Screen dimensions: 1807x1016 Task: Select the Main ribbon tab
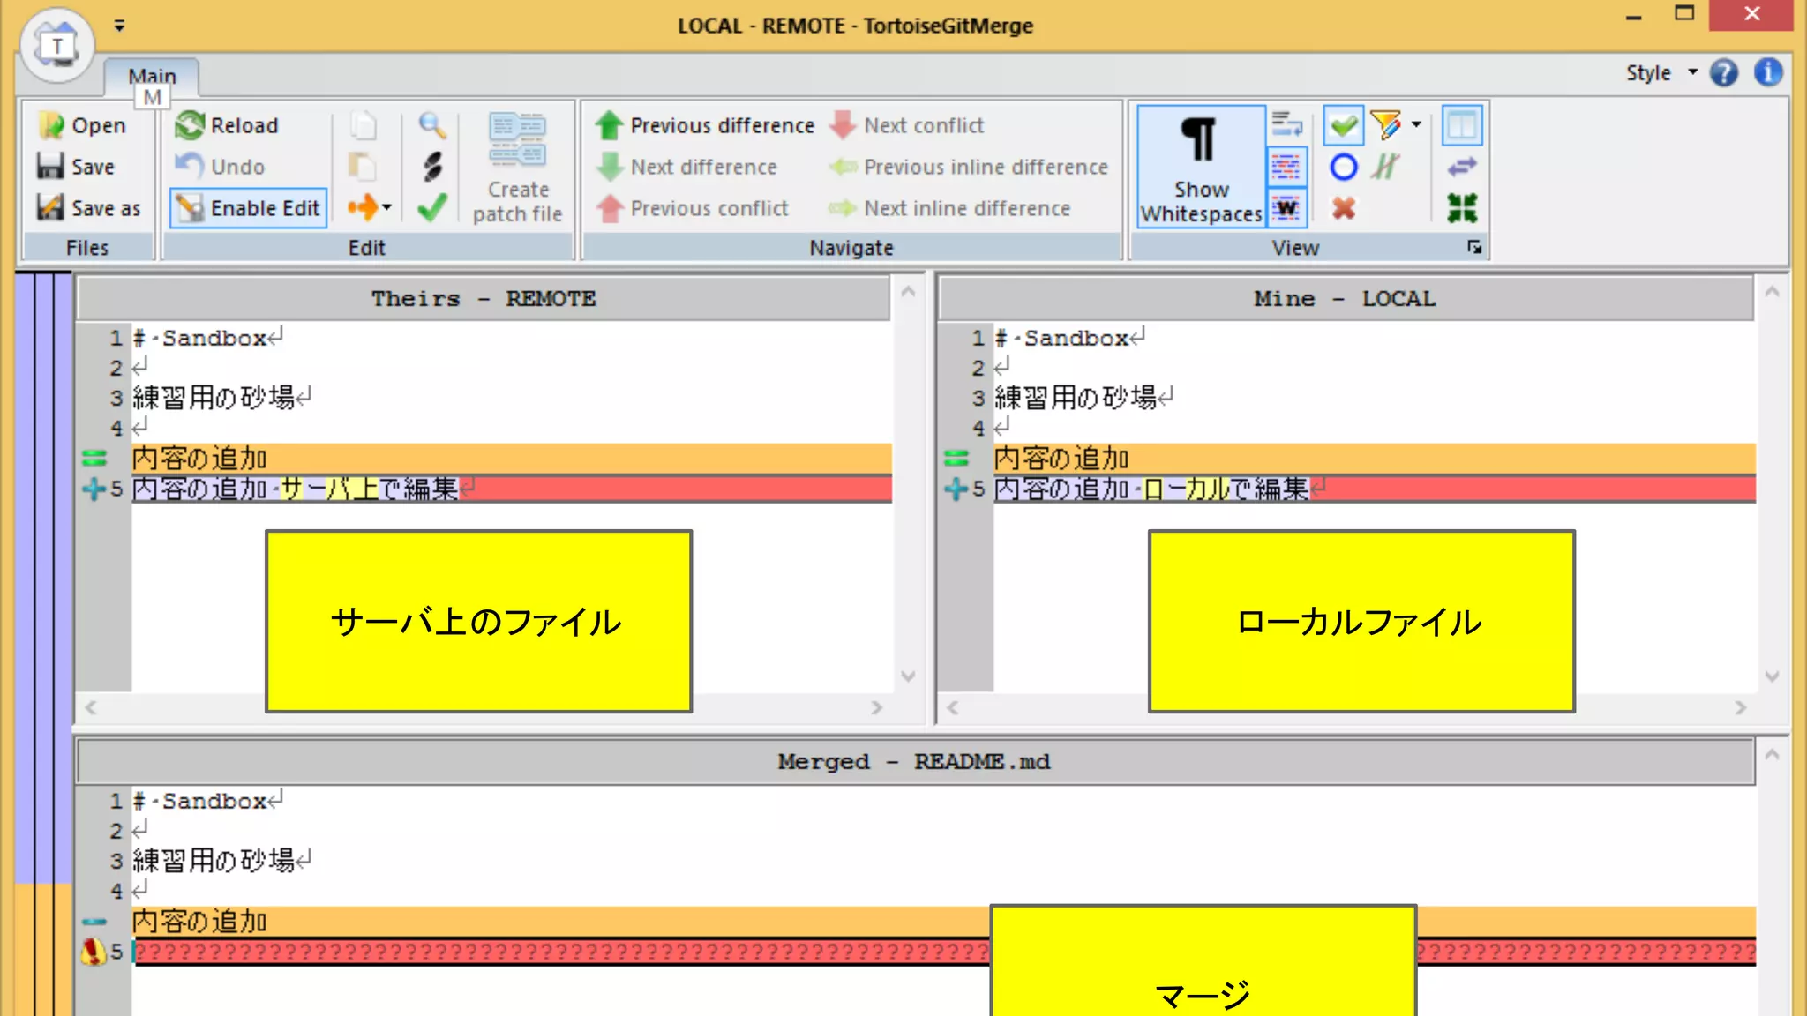pos(152,76)
